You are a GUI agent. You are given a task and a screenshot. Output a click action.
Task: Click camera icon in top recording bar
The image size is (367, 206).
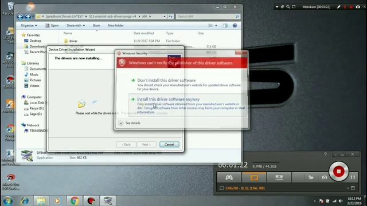point(358,7)
